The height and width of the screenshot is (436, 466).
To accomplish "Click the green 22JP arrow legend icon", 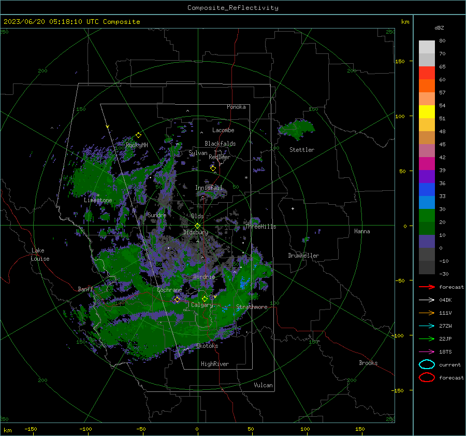I will pyautogui.click(x=427, y=339).
